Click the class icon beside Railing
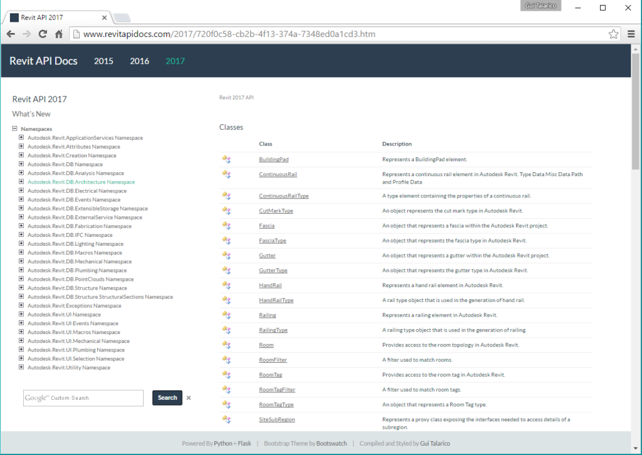 point(226,315)
